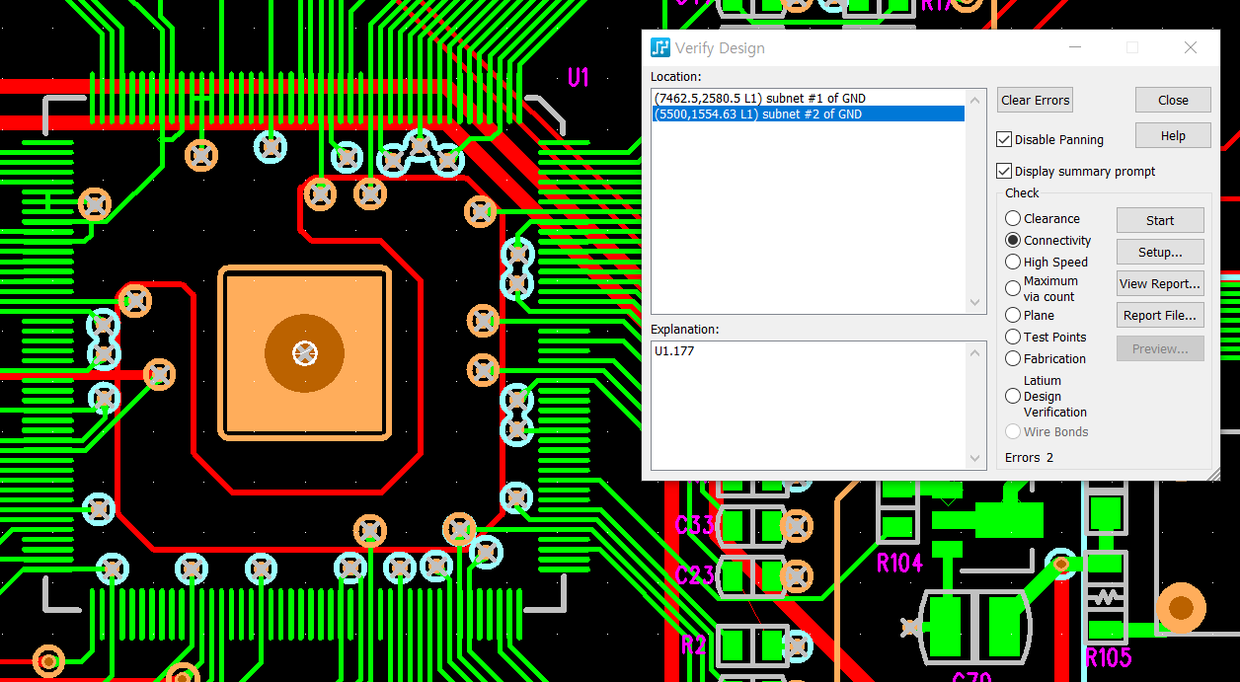Click the Clear Errors button
The width and height of the screenshot is (1240, 682).
[1035, 101]
